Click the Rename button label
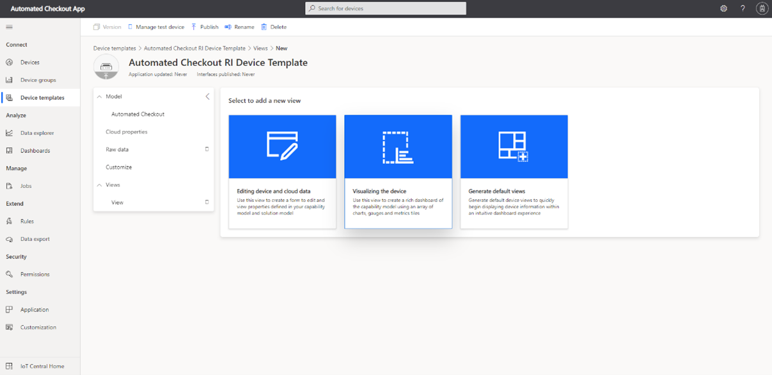The height and width of the screenshot is (375, 772). tap(244, 27)
